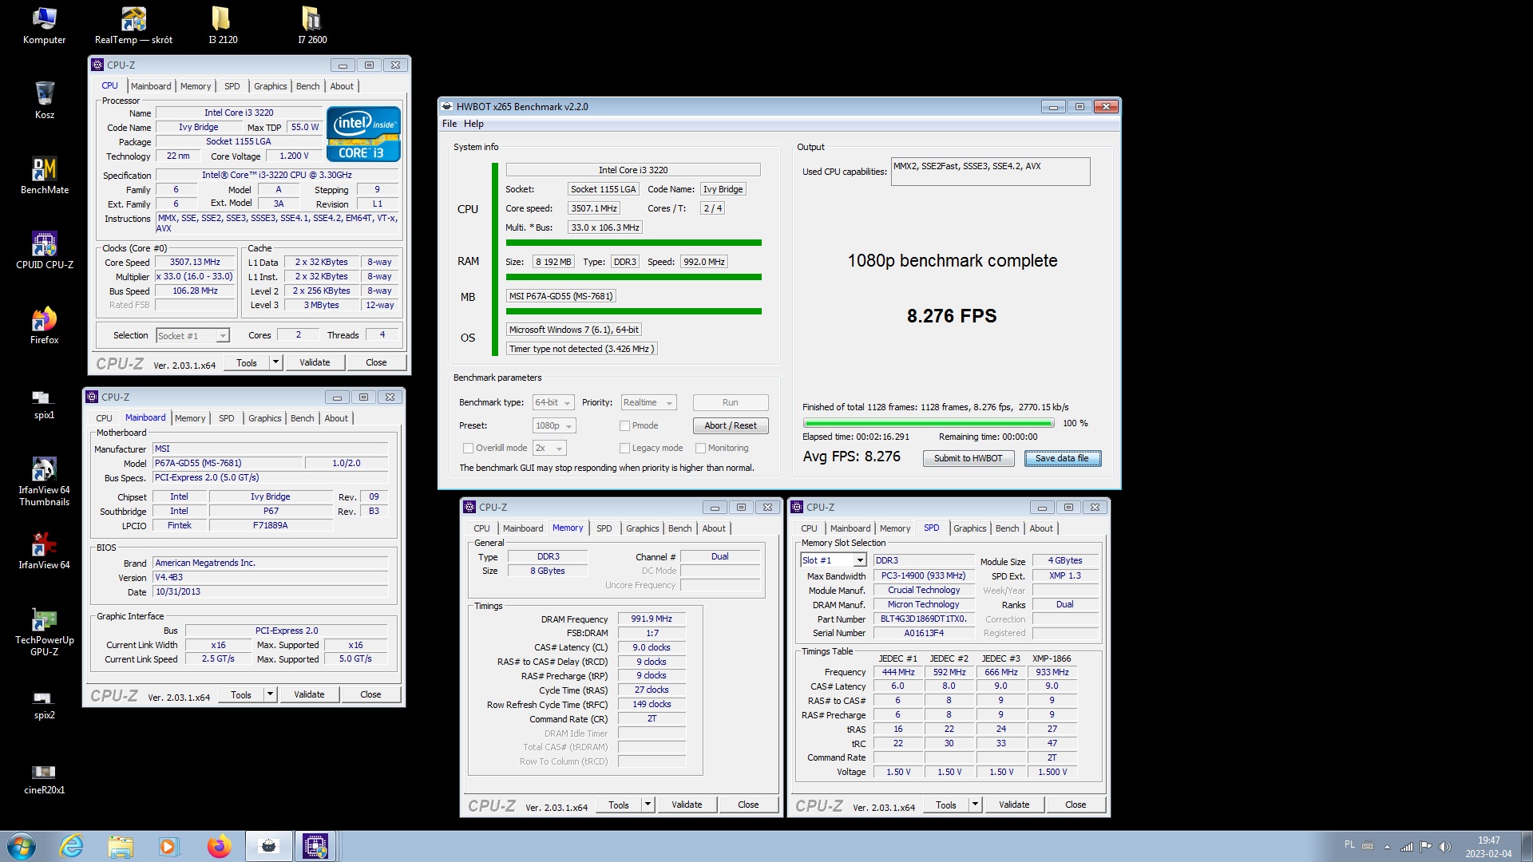Image resolution: width=1533 pixels, height=862 pixels.
Task: Click Save data file button
Action: click(1062, 458)
